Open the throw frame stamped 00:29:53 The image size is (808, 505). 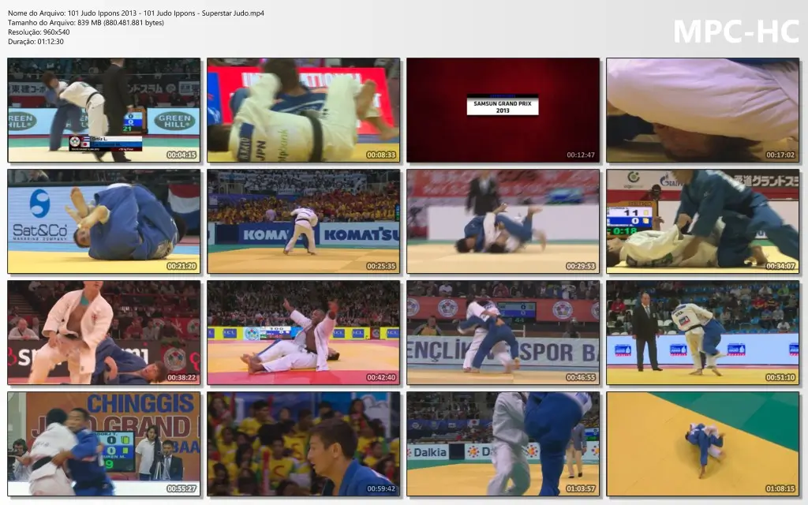[503, 221]
